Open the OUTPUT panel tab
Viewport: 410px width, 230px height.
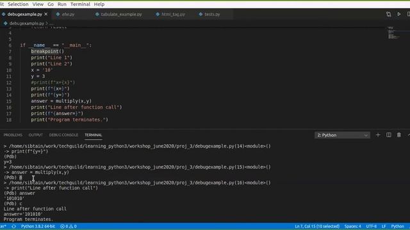(x=36, y=135)
